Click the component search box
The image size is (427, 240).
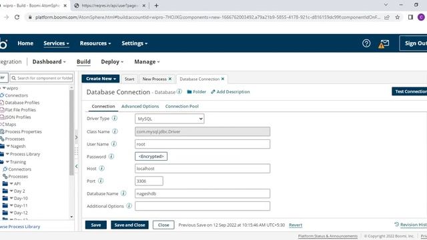pos(41,78)
